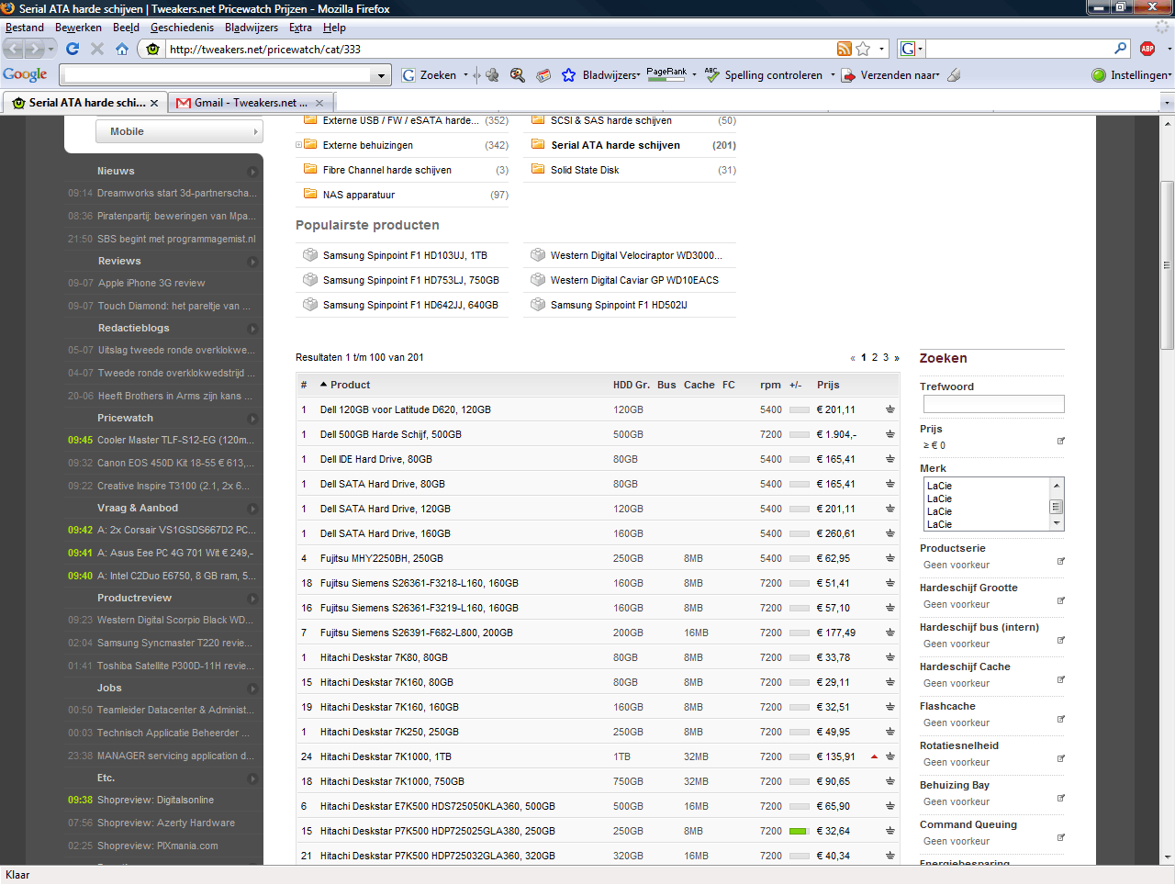The height and width of the screenshot is (885, 1175).
Task: Open the Solid State Disk category
Action: coord(585,170)
